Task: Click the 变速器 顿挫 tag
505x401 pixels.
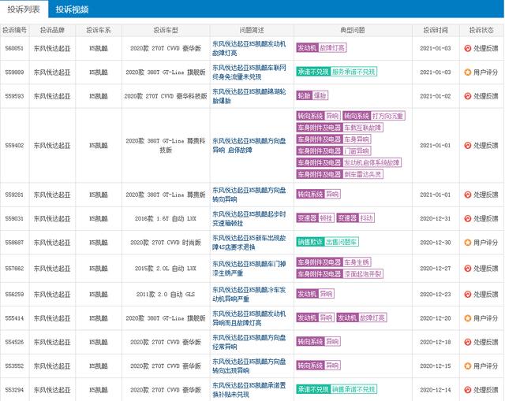Action: click(316, 218)
